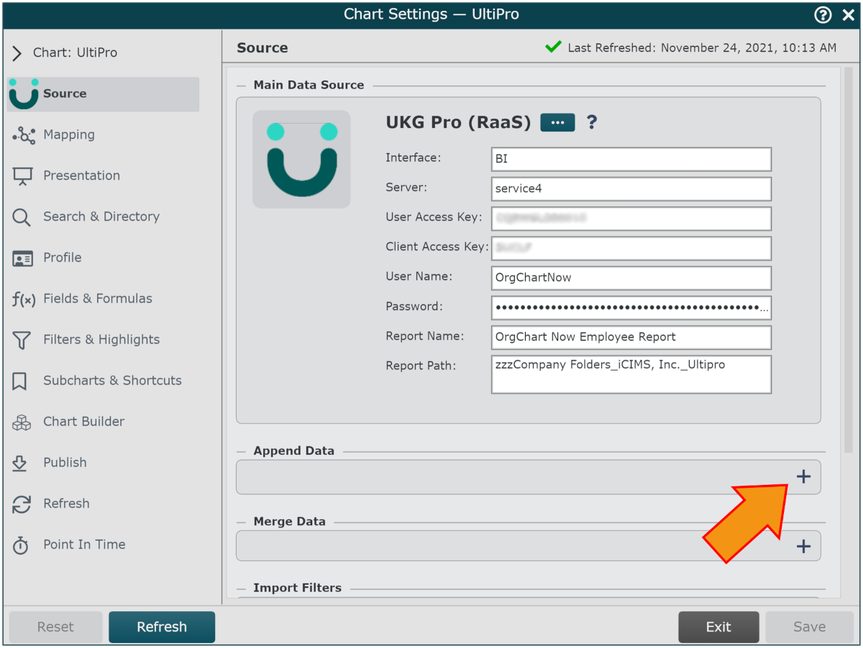Click the Chart: UltiPro label

pos(75,53)
